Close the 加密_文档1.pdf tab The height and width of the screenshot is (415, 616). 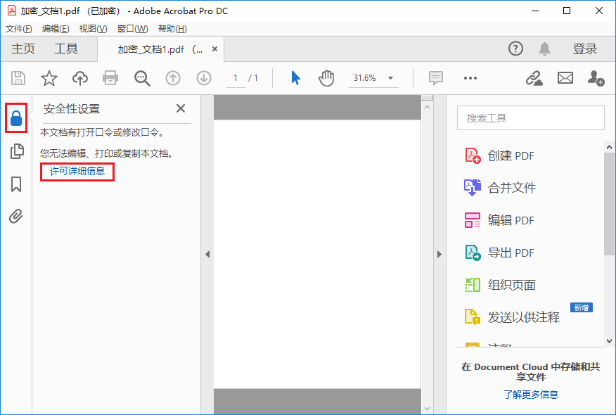coord(215,49)
